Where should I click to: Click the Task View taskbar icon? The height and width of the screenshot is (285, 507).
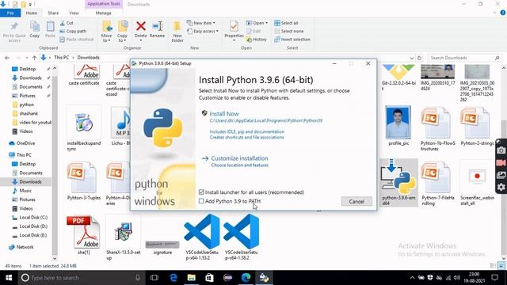point(154,278)
